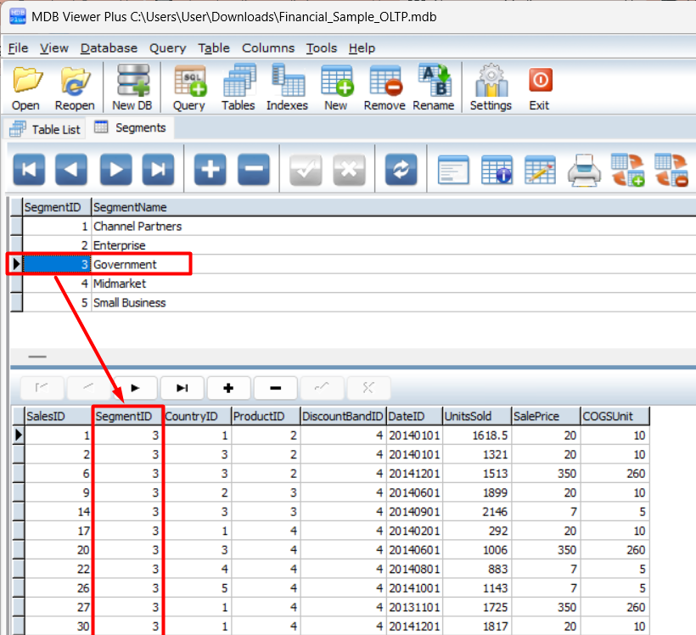Open the Settings icon

point(491,87)
